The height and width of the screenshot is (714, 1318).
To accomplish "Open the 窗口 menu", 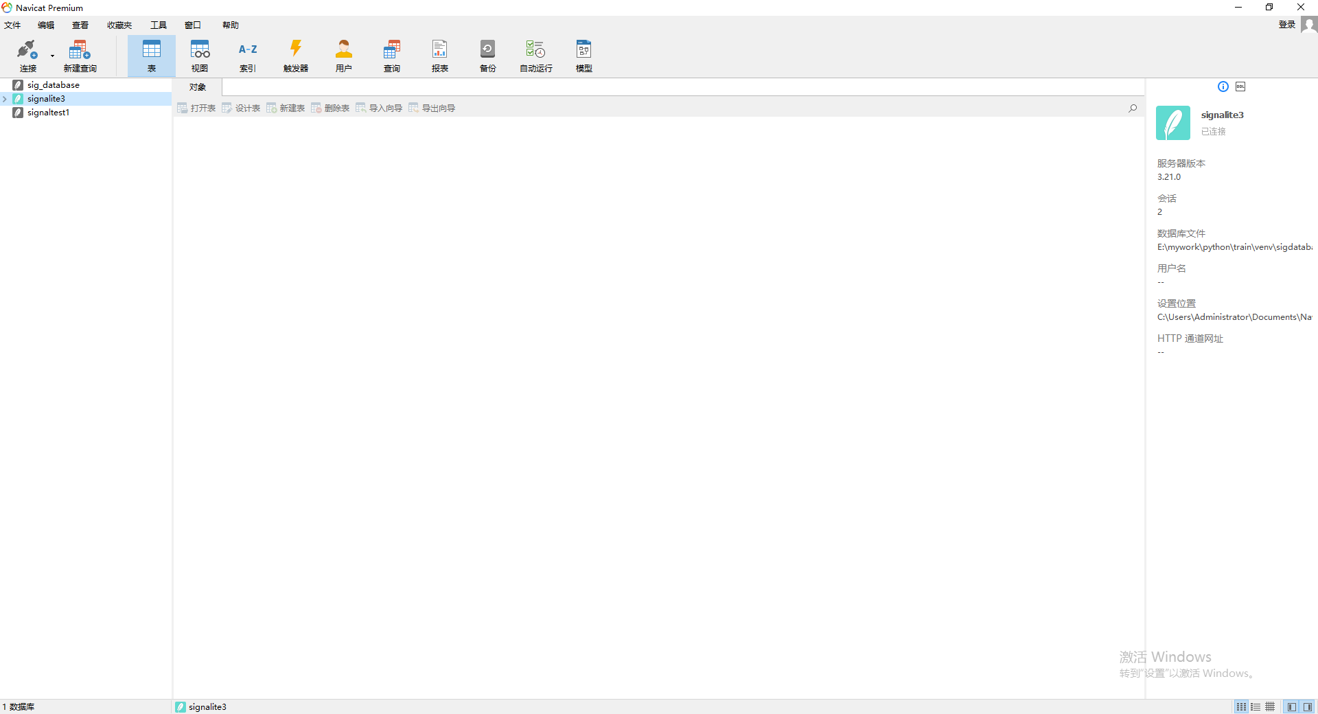I will point(193,25).
